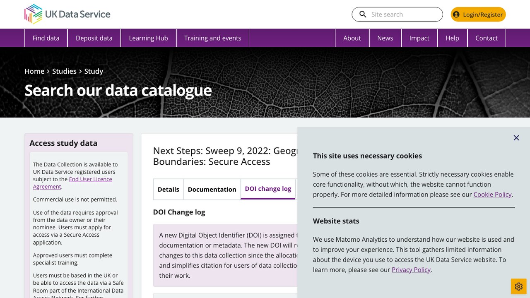Viewport: 530px width, 298px height.
Task: Select Studies in the breadcrumb
Action: coord(64,71)
